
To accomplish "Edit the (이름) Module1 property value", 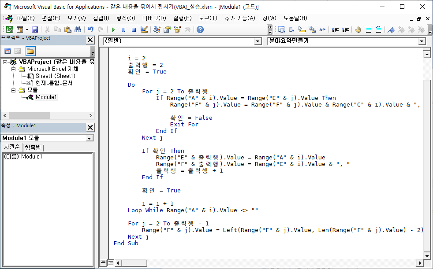I will tap(56, 157).
